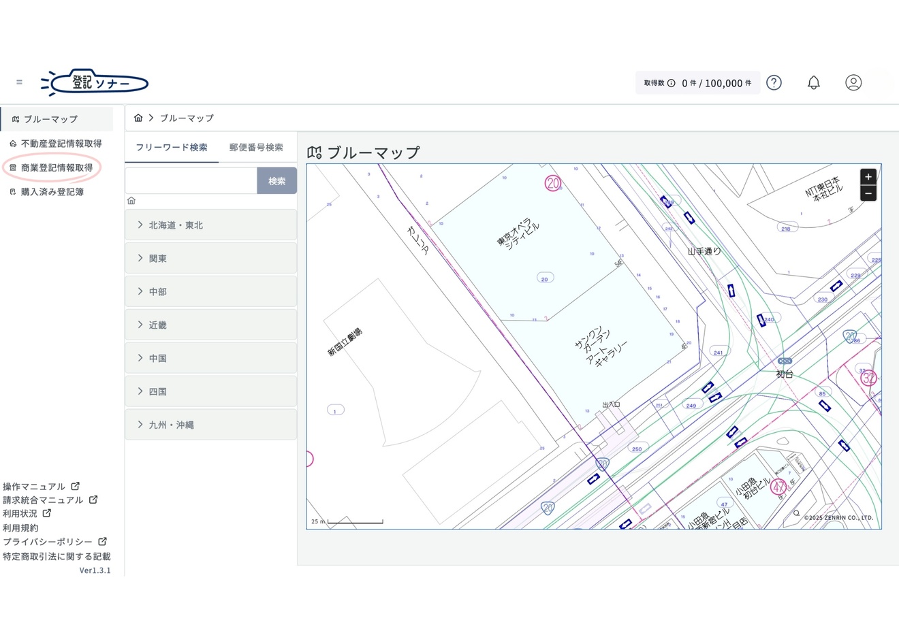Viewport: 899px width, 635px height.
Task: Click NTT東日本本社ビル label on map
Action: (824, 189)
